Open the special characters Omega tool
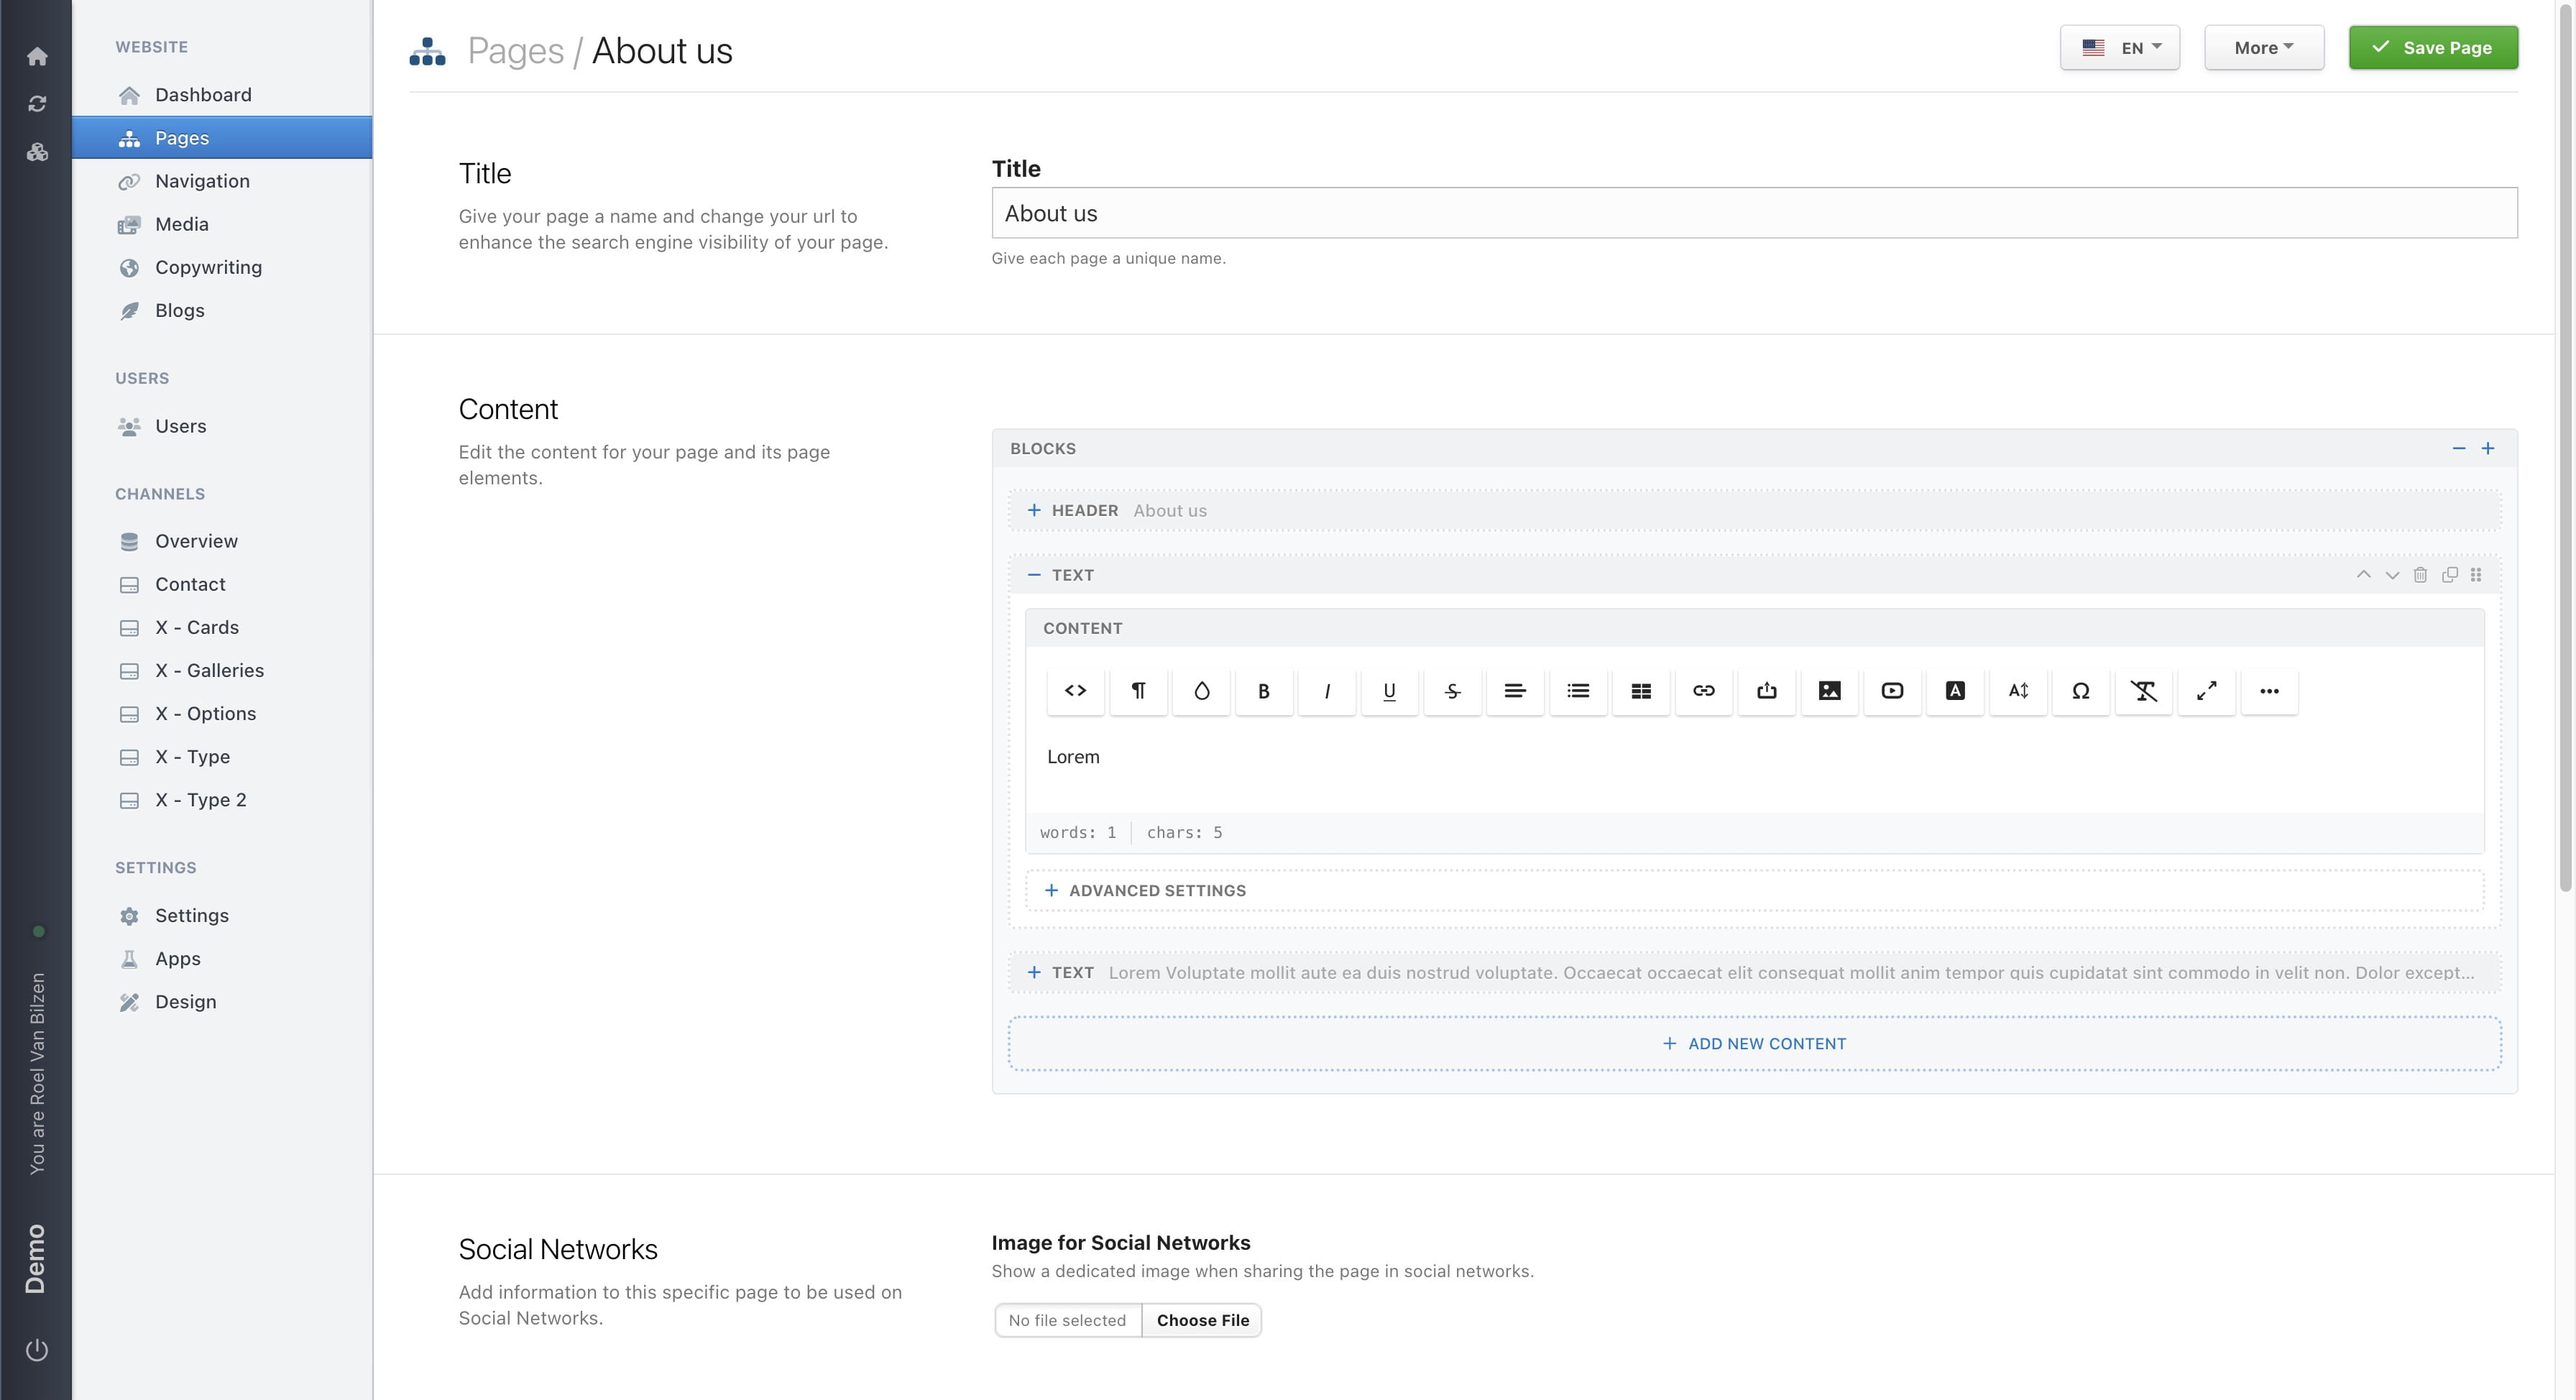The width and height of the screenshot is (2576, 1400). tap(2080, 691)
